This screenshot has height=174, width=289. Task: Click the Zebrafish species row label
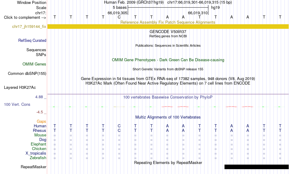[38, 158]
